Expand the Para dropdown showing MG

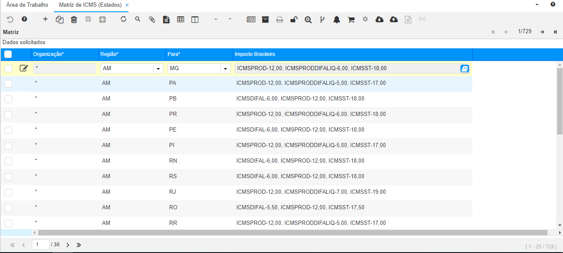click(225, 69)
